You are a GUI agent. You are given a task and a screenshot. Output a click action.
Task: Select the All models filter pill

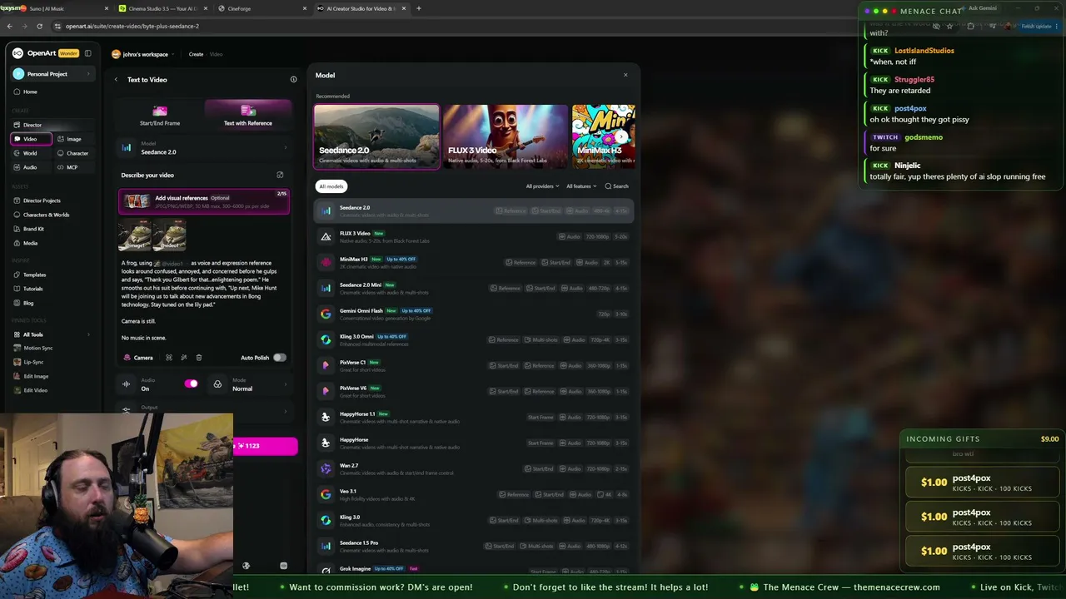[331, 186]
